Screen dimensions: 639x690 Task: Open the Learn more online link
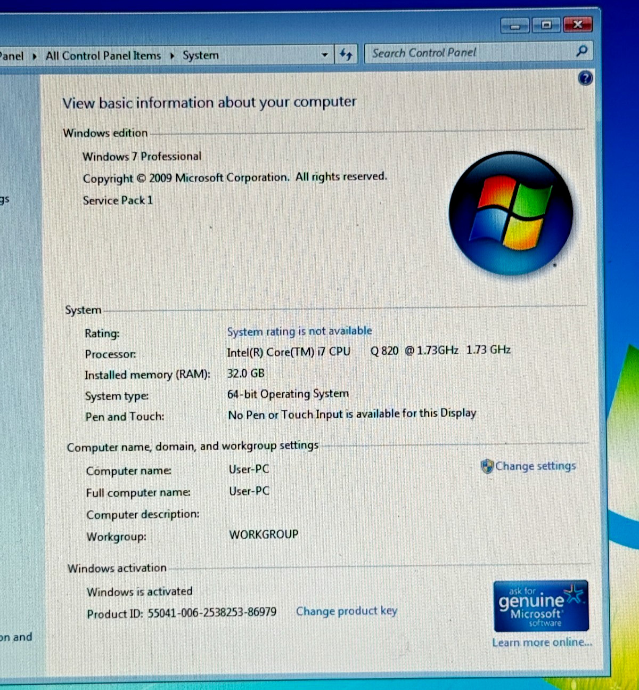[542, 642]
